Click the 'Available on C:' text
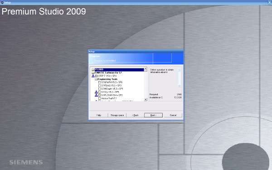 (x=156, y=97)
